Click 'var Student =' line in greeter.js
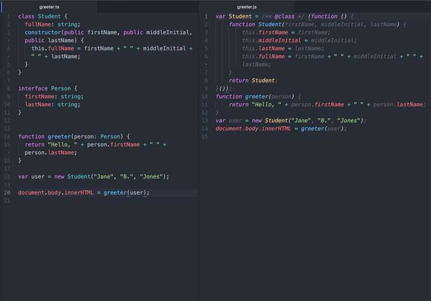Screen dimensions: 431x301 tap(284, 16)
